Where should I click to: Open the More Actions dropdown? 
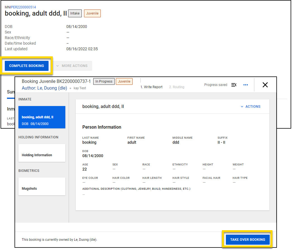tap(72, 66)
